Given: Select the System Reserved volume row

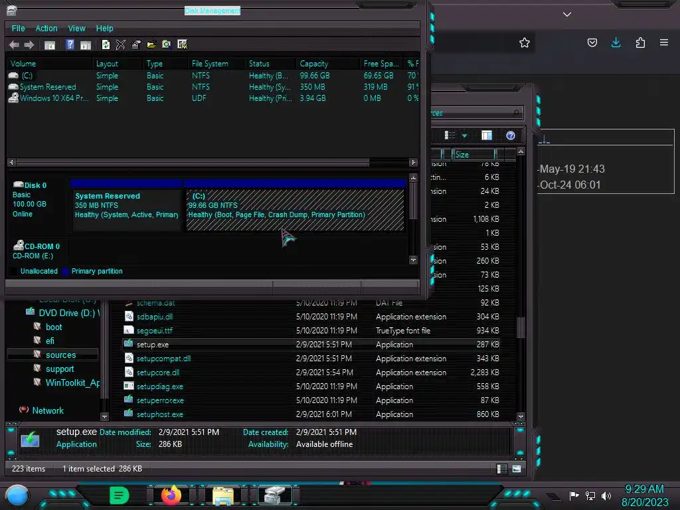Looking at the screenshot, I should pos(212,87).
